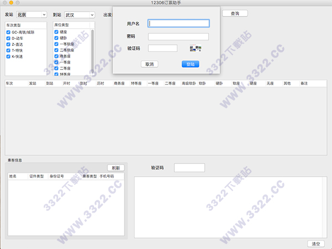
Task: Uncheck 硬座 seat type
Action: (x=56, y=32)
